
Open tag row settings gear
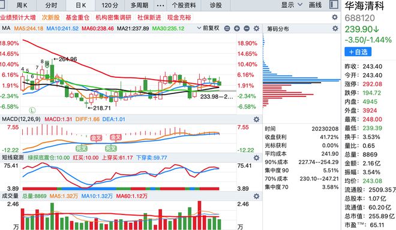tap(335, 17)
